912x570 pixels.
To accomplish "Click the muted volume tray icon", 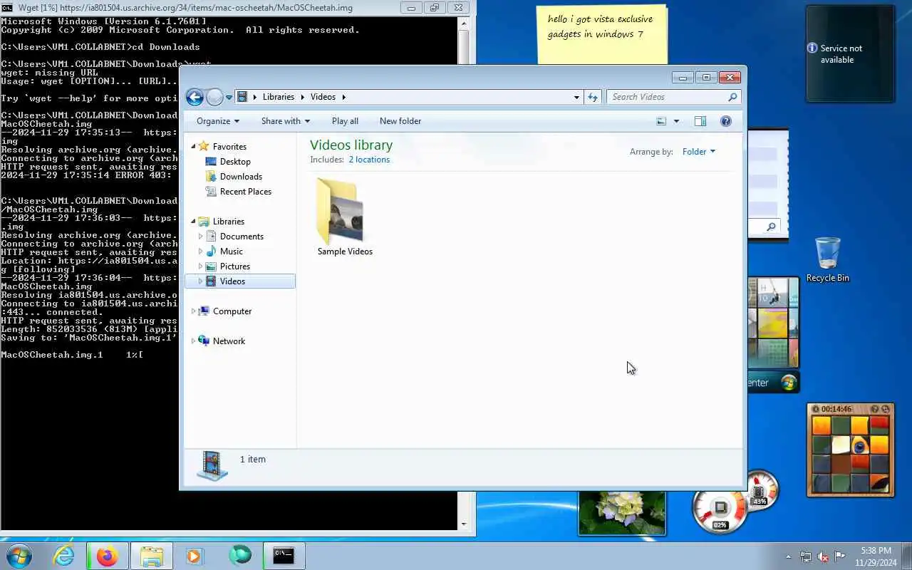I will pyautogui.click(x=823, y=556).
